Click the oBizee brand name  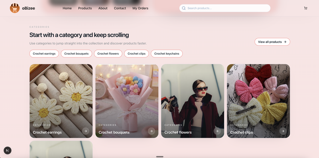tap(28, 8)
